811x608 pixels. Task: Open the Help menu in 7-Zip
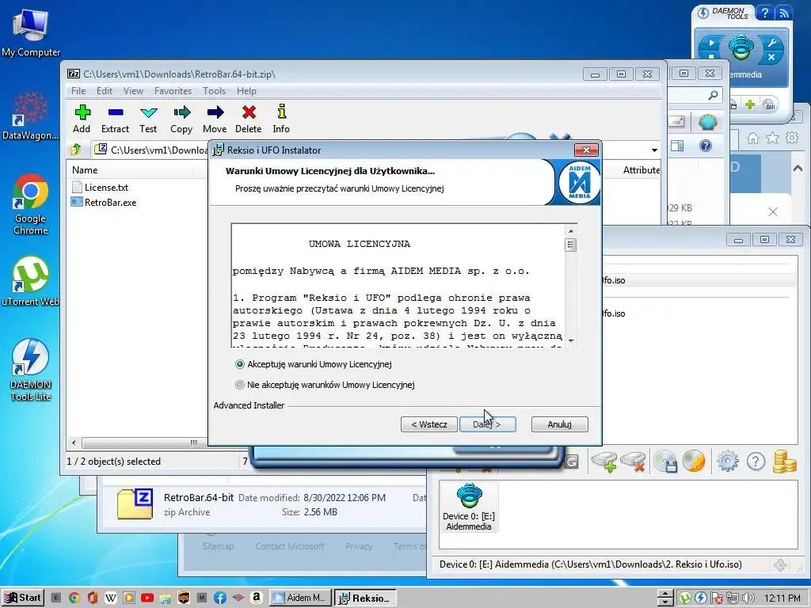coord(246,91)
